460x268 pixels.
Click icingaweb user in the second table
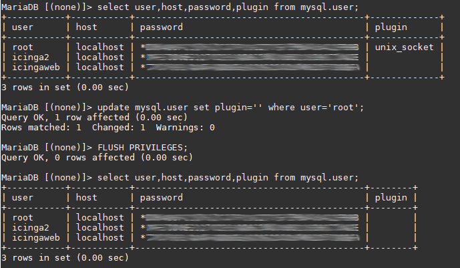tap(36, 238)
